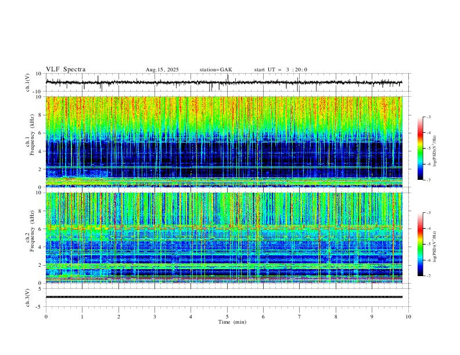This screenshot has height=355, width=460.
Task: Click the "ch.1(V)" waveform axis label
Action: tap(28, 82)
